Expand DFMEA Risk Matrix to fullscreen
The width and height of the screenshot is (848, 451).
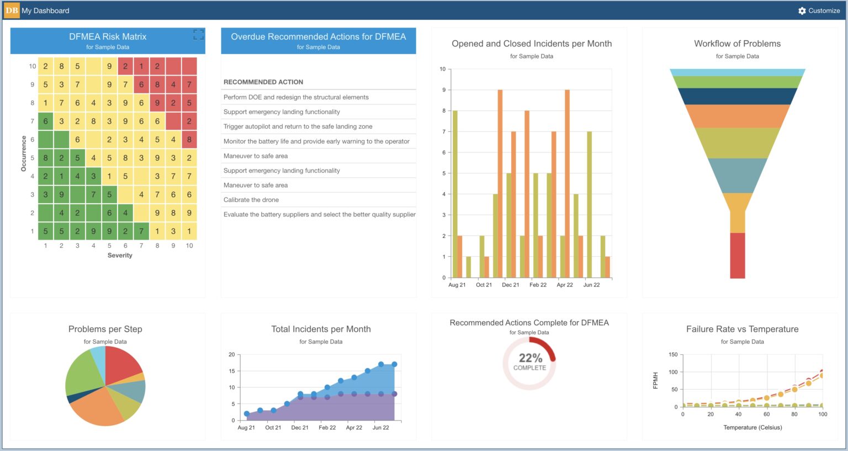[x=198, y=34]
